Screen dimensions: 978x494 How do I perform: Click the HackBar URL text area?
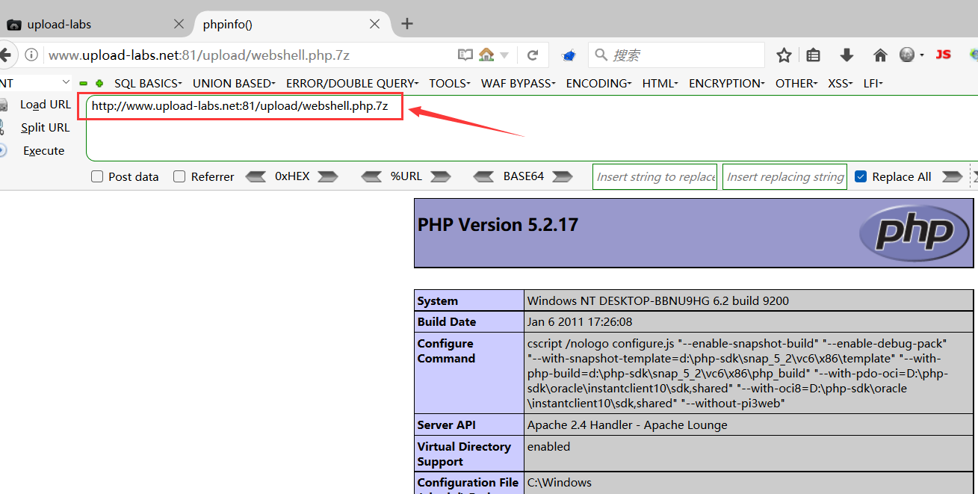point(530,128)
